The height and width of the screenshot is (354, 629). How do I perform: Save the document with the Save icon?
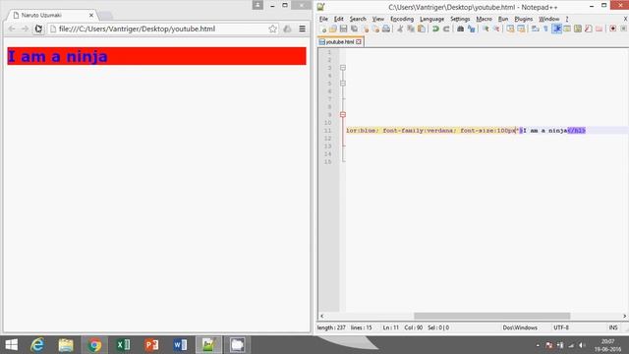pyautogui.click(x=343, y=29)
